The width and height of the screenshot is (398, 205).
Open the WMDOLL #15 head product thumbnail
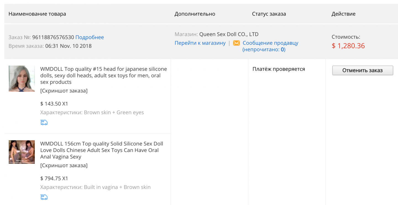point(22,79)
